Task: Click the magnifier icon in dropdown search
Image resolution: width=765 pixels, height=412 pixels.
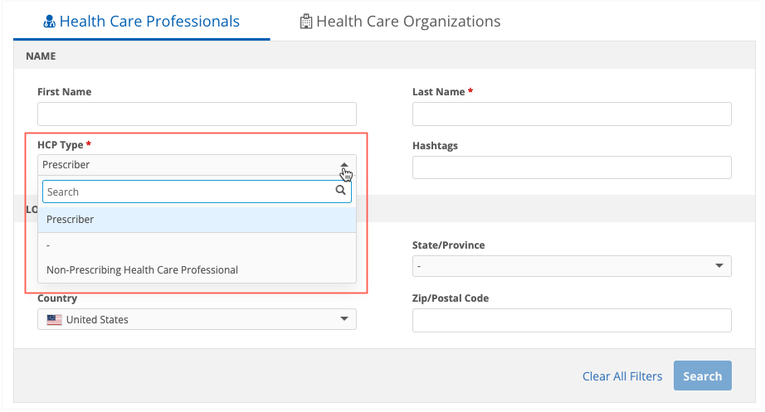Action: tap(340, 191)
